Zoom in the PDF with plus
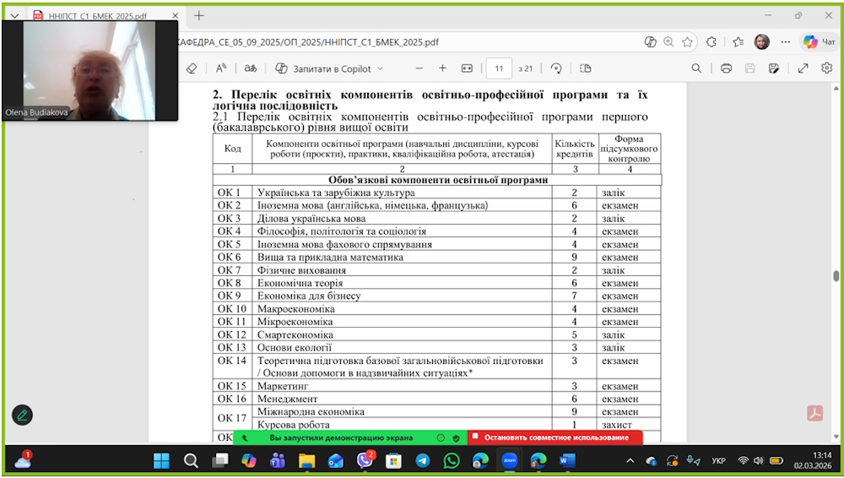This screenshot has height=478, width=844. coord(442,68)
